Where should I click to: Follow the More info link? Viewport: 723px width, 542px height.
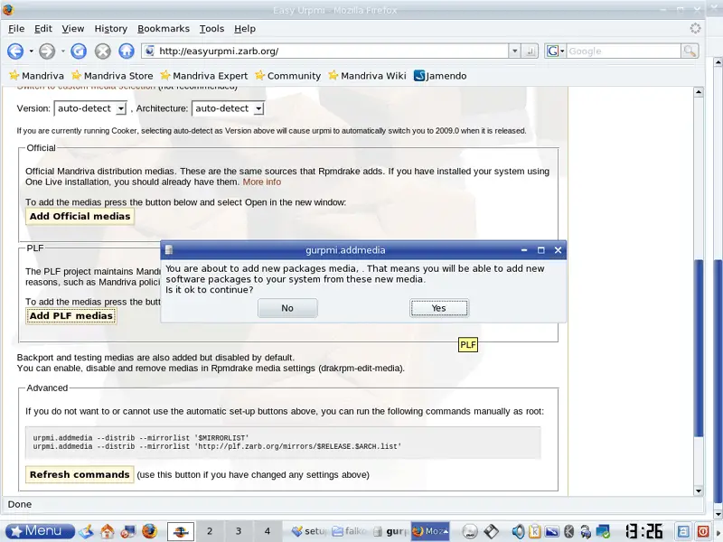tap(261, 182)
